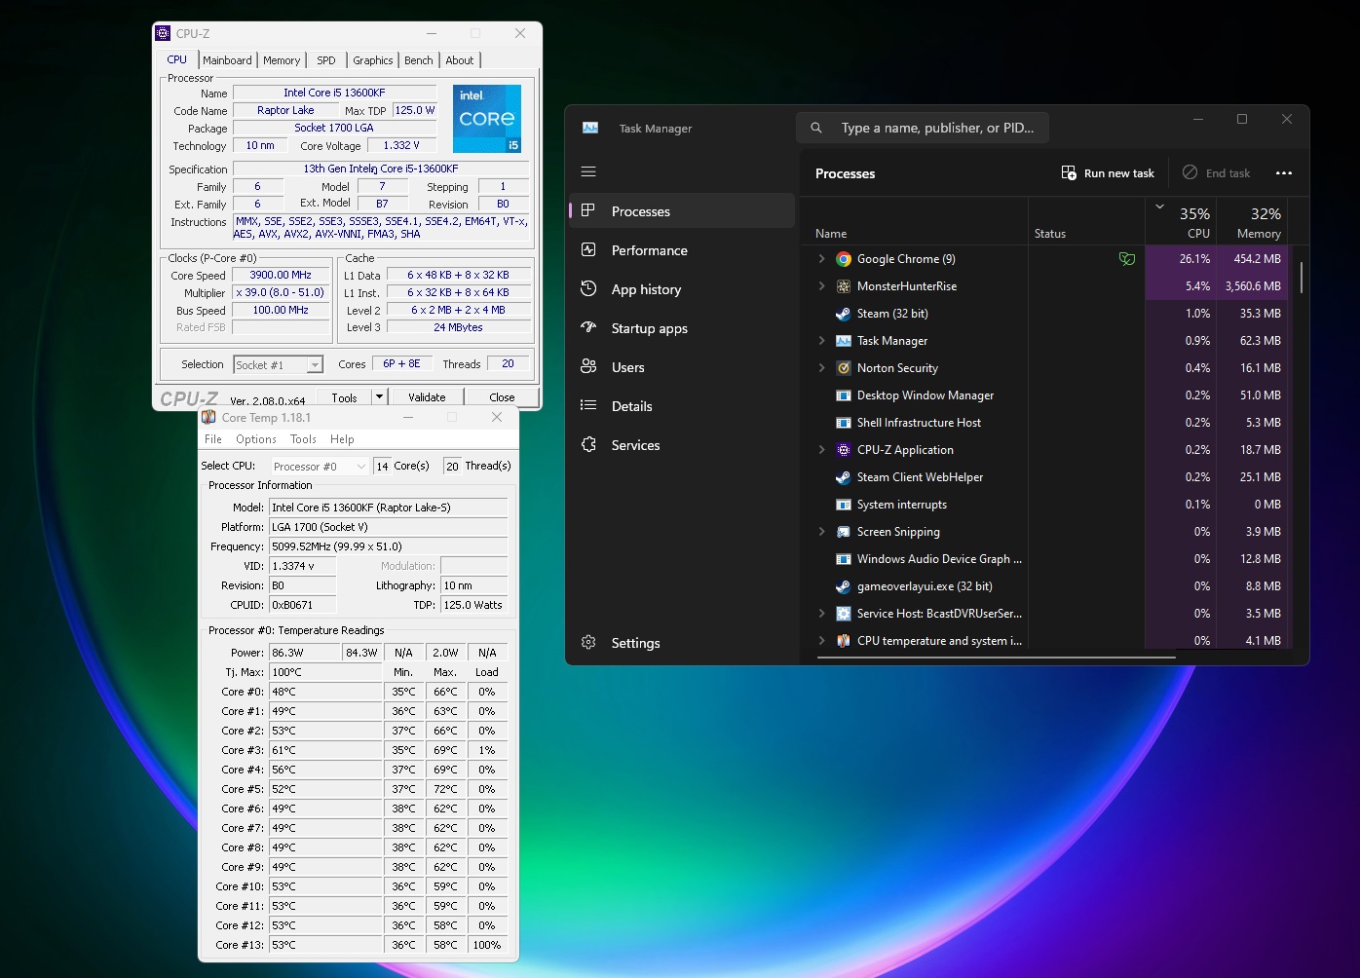This screenshot has height=978, width=1360.
Task: Expand the Service Host: BcastDVRUserSer row
Action: click(x=821, y=614)
